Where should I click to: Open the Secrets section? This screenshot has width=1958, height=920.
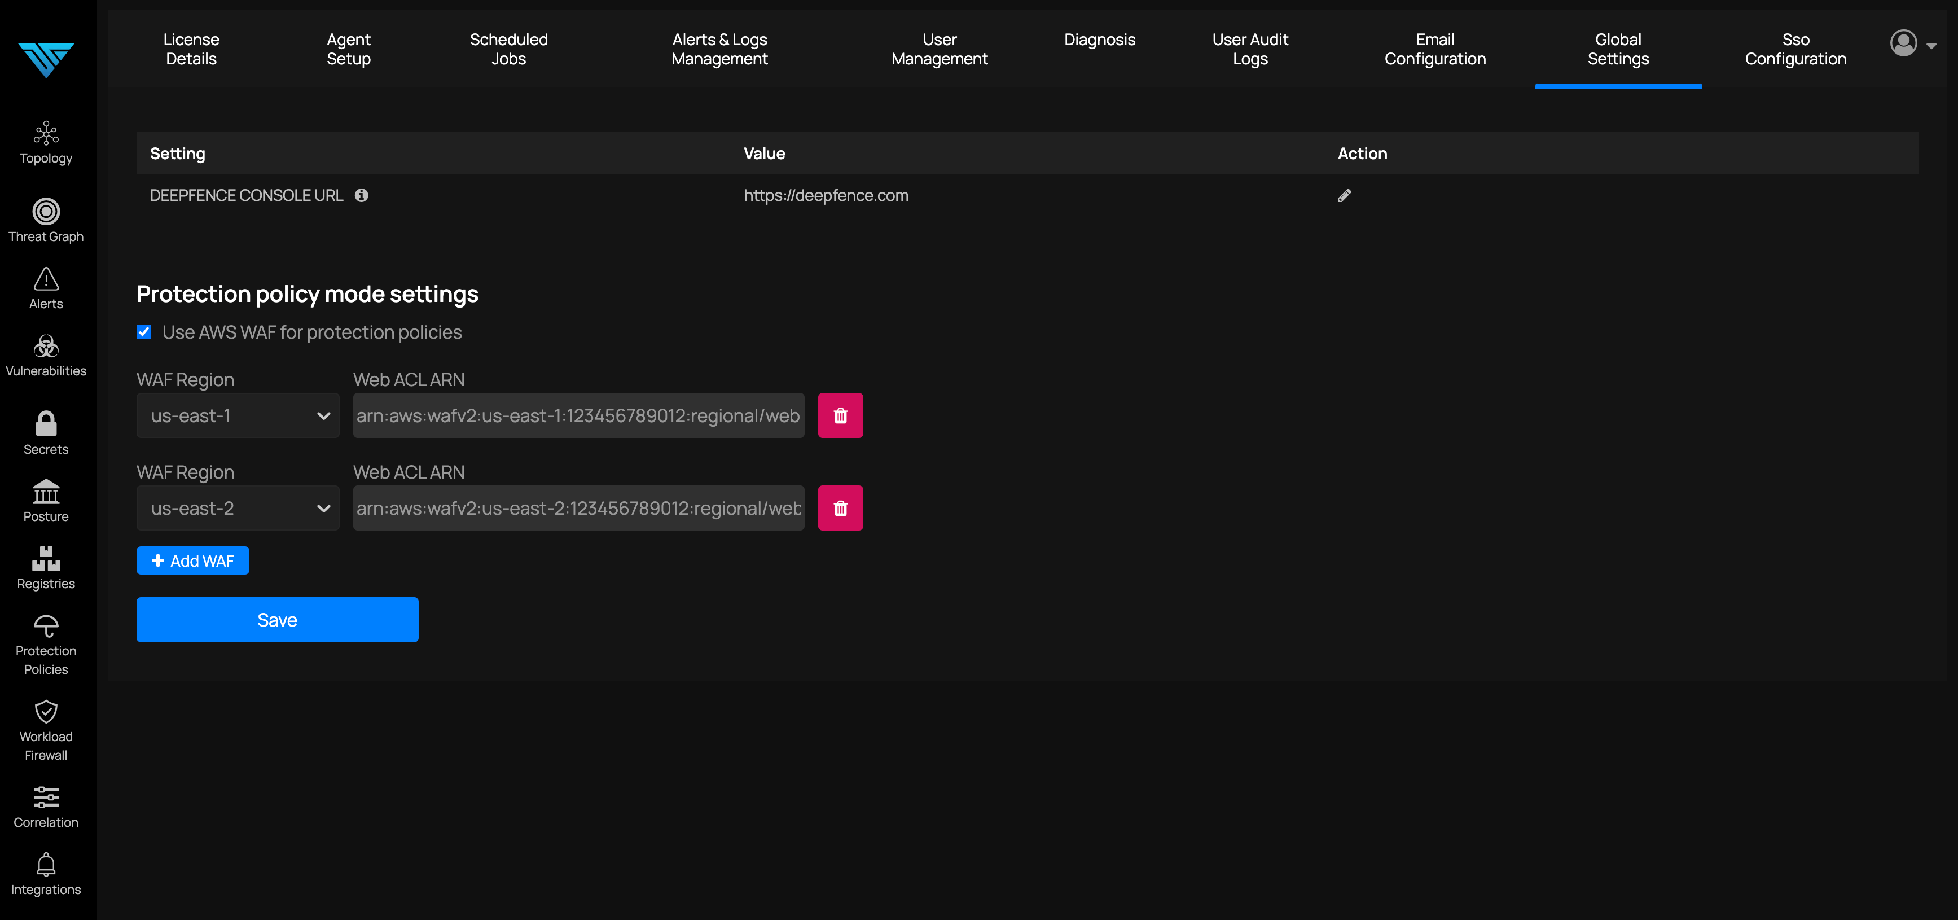(x=46, y=433)
